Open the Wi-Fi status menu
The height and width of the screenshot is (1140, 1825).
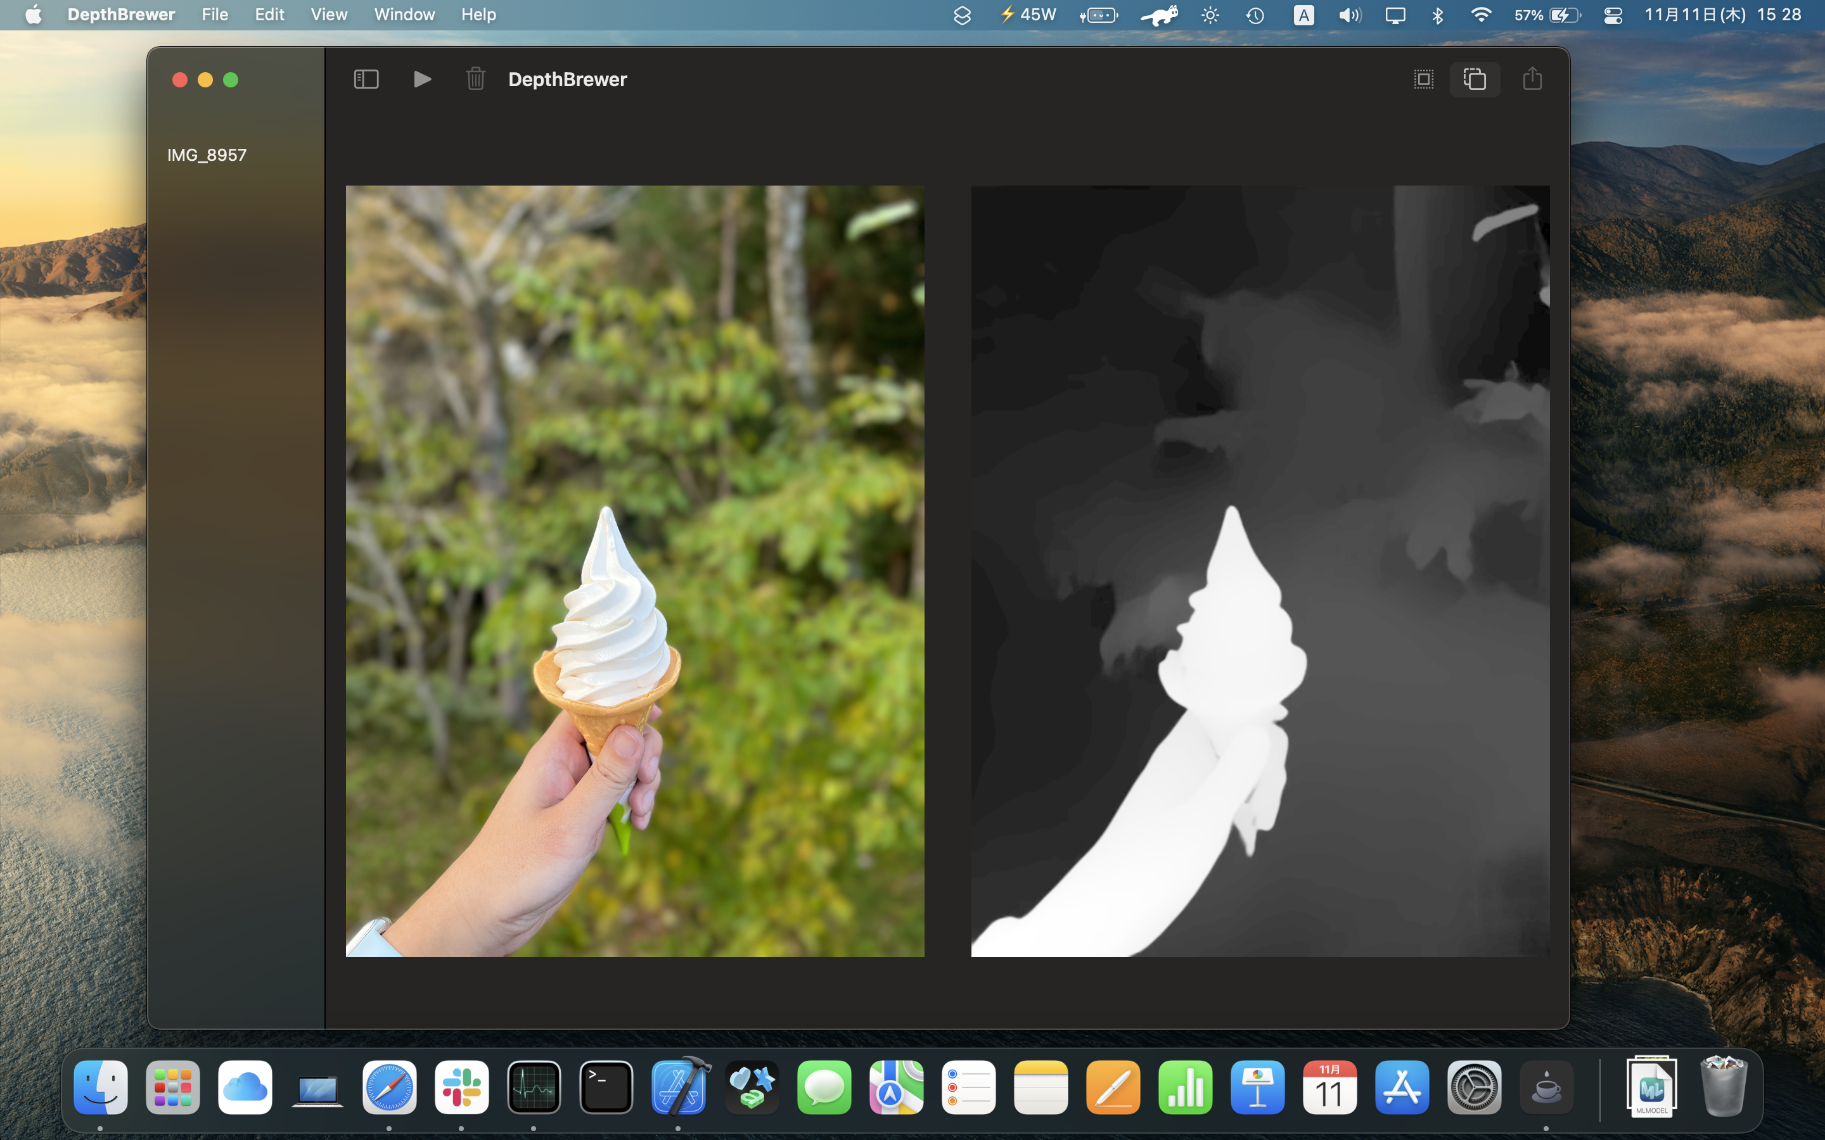(1480, 15)
